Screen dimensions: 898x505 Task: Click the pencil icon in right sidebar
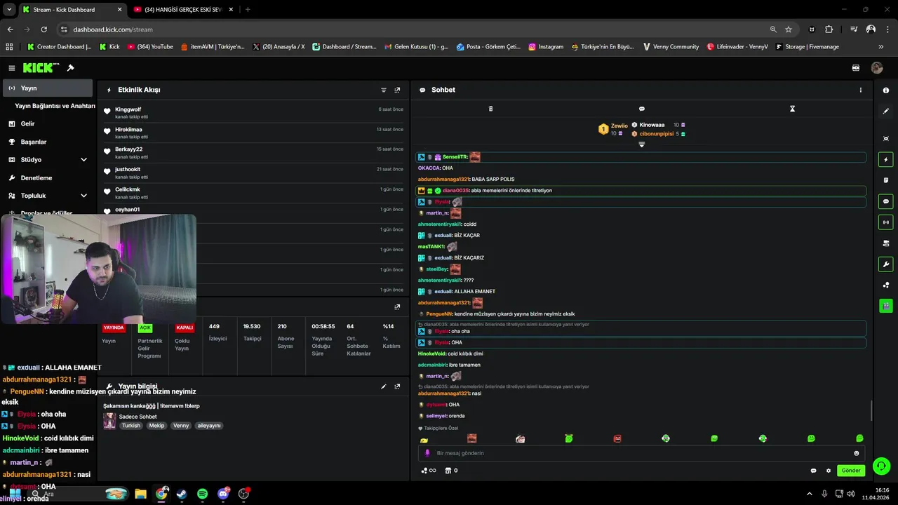pos(886,111)
